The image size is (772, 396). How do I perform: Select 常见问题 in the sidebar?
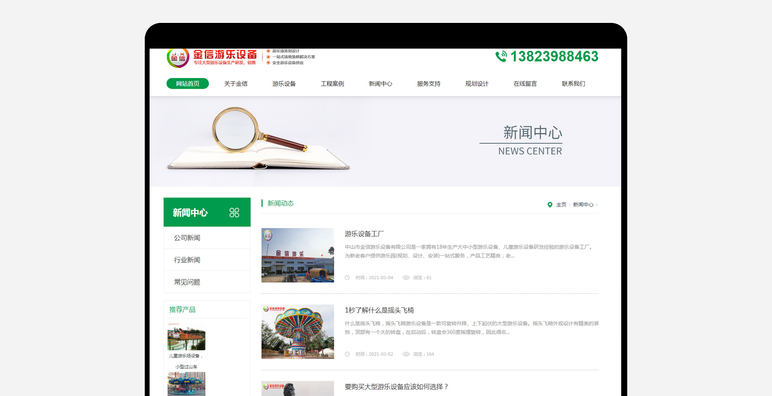[x=207, y=282]
